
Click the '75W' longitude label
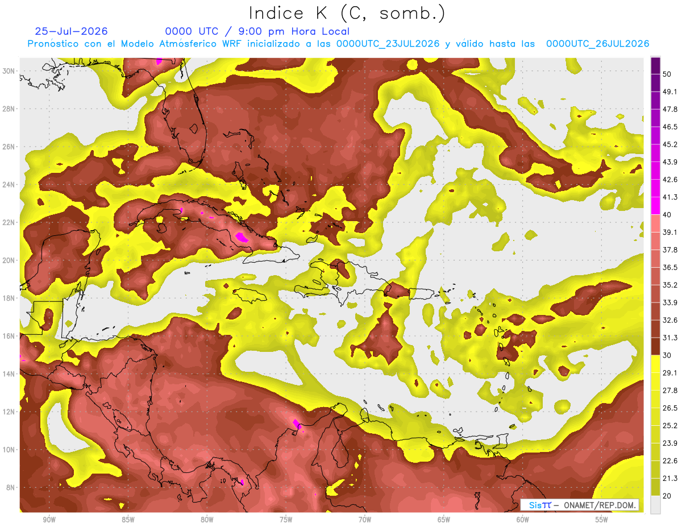point(286,520)
